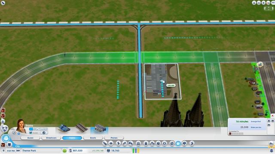The height and width of the screenshot is (154, 275).
Task: Open the Sewage menu icon
Action: click(x=131, y=143)
